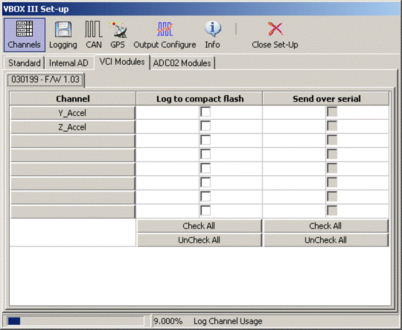The height and width of the screenshot is (330, 402).
Task: Select the VCI Modules tab
Action: point(122,62)
